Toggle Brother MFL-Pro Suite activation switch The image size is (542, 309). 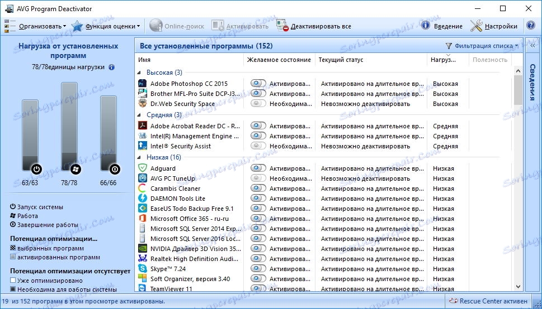pyautogui.click(x=258, y=94)
